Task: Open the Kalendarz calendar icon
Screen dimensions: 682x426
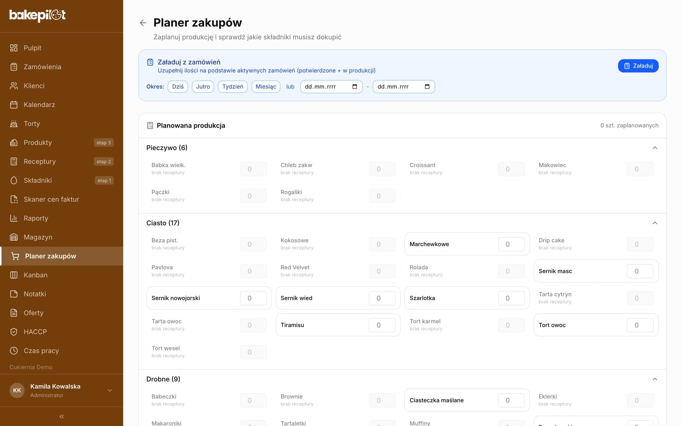Action: pos(14,105)
